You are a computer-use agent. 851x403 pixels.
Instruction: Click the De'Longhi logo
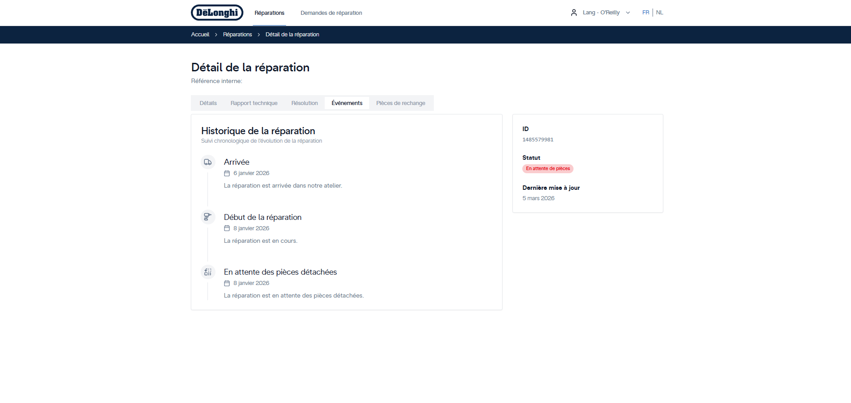point(217,13)
